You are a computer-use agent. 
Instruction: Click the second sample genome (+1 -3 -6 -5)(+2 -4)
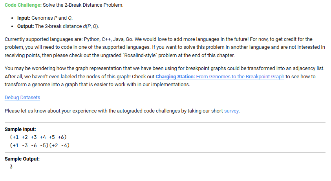coord(41,145)
